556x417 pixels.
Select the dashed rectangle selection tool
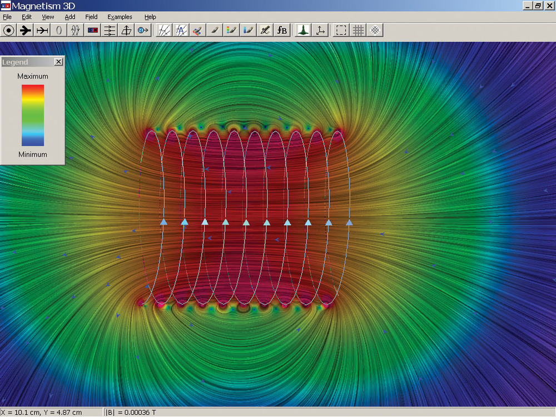pos(341,31)
